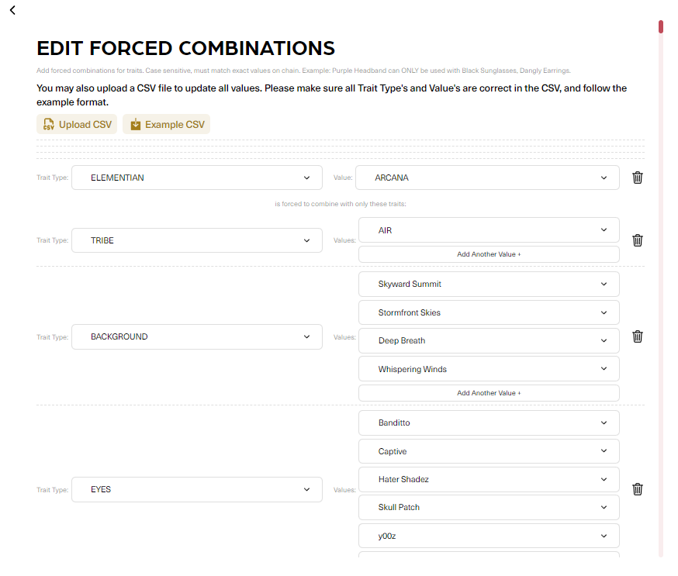Expand the Hater Shadez value dropdown

click(489, 479)
